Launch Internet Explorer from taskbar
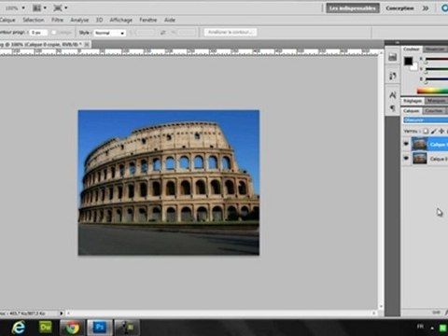Screen dimensions: 448x336 19,328
